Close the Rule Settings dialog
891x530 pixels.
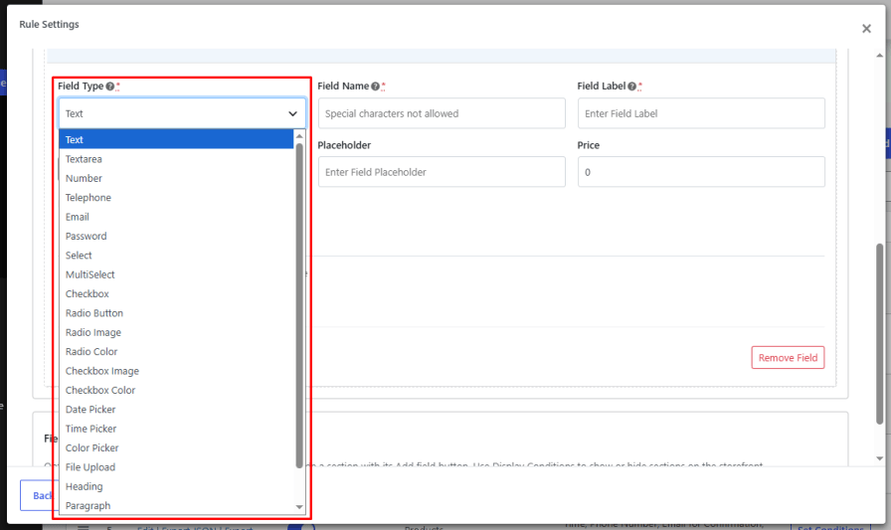[x=866, y=29]
